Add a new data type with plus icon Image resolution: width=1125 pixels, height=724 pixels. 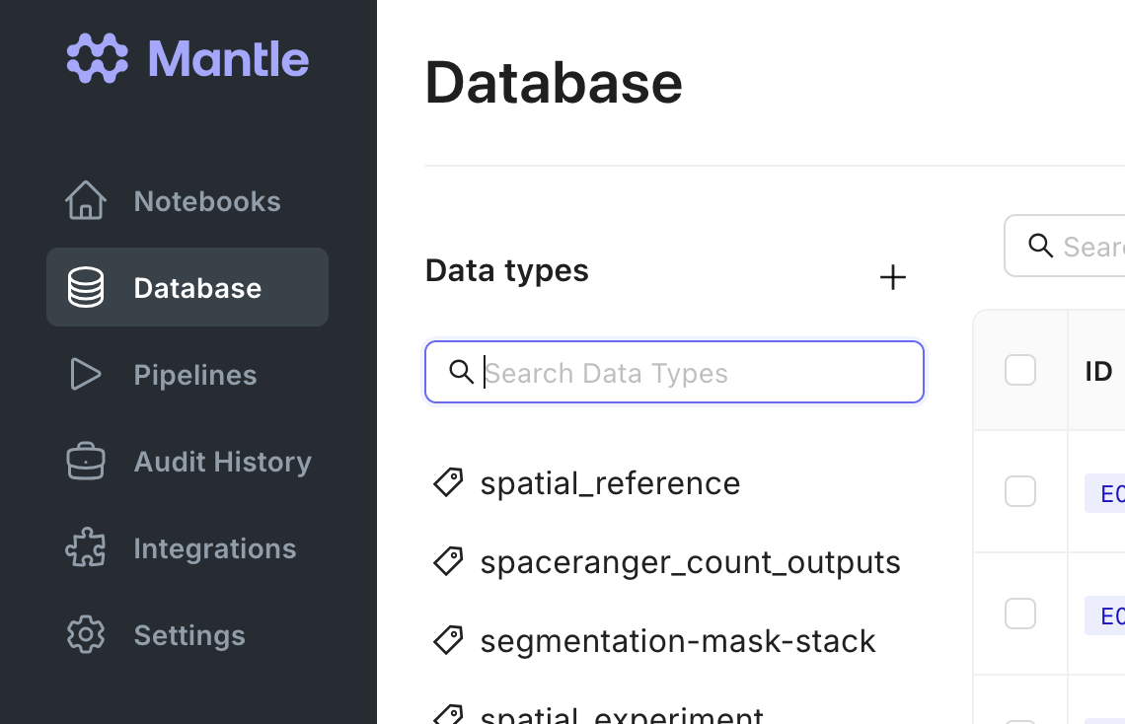pos(892,277)
